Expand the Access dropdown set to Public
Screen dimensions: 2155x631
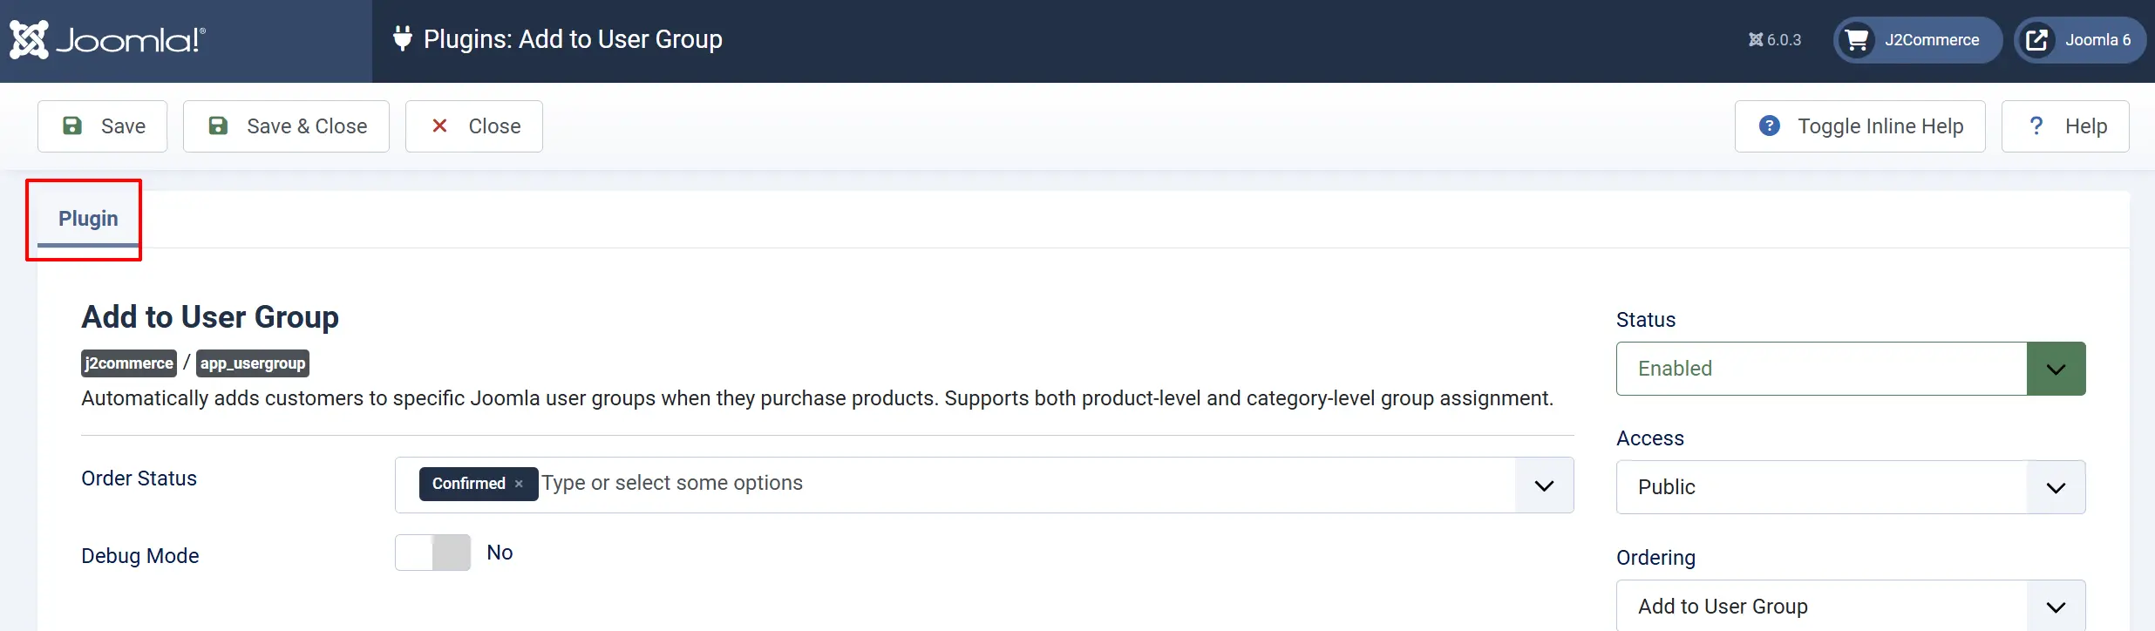[x=1851, y=487]
